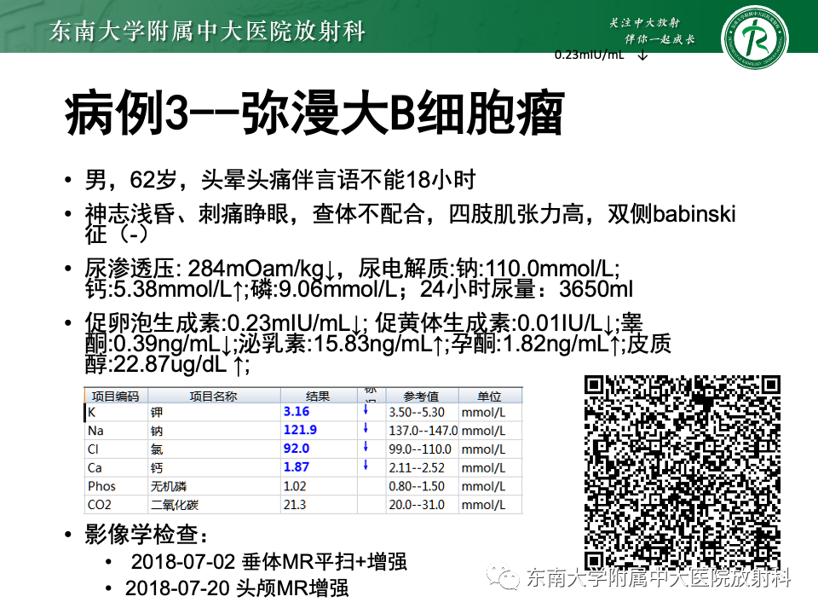This screenshot has height=614, width=818.
Task: Click the 参考值 column header
Action: pos(422,397)
